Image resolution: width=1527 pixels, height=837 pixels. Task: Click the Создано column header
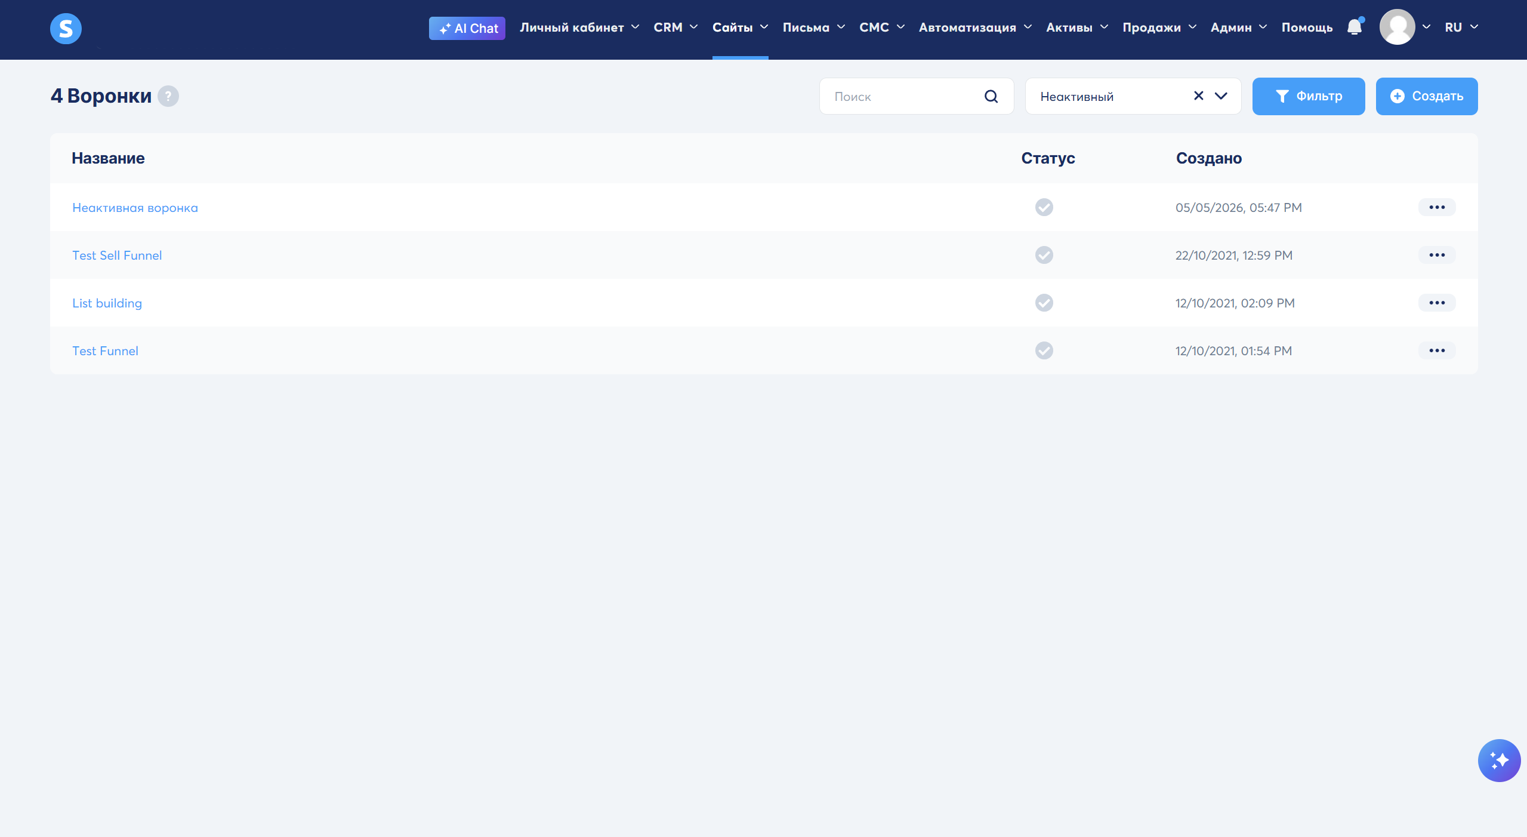[1209, 158]
